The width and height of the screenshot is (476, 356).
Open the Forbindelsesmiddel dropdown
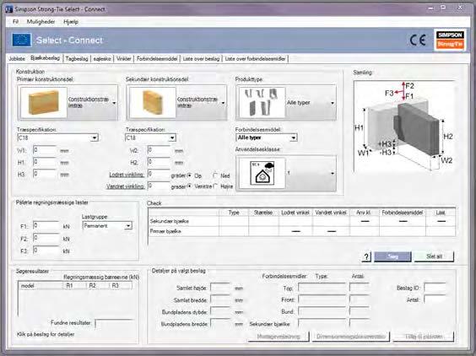click(266, 138)
